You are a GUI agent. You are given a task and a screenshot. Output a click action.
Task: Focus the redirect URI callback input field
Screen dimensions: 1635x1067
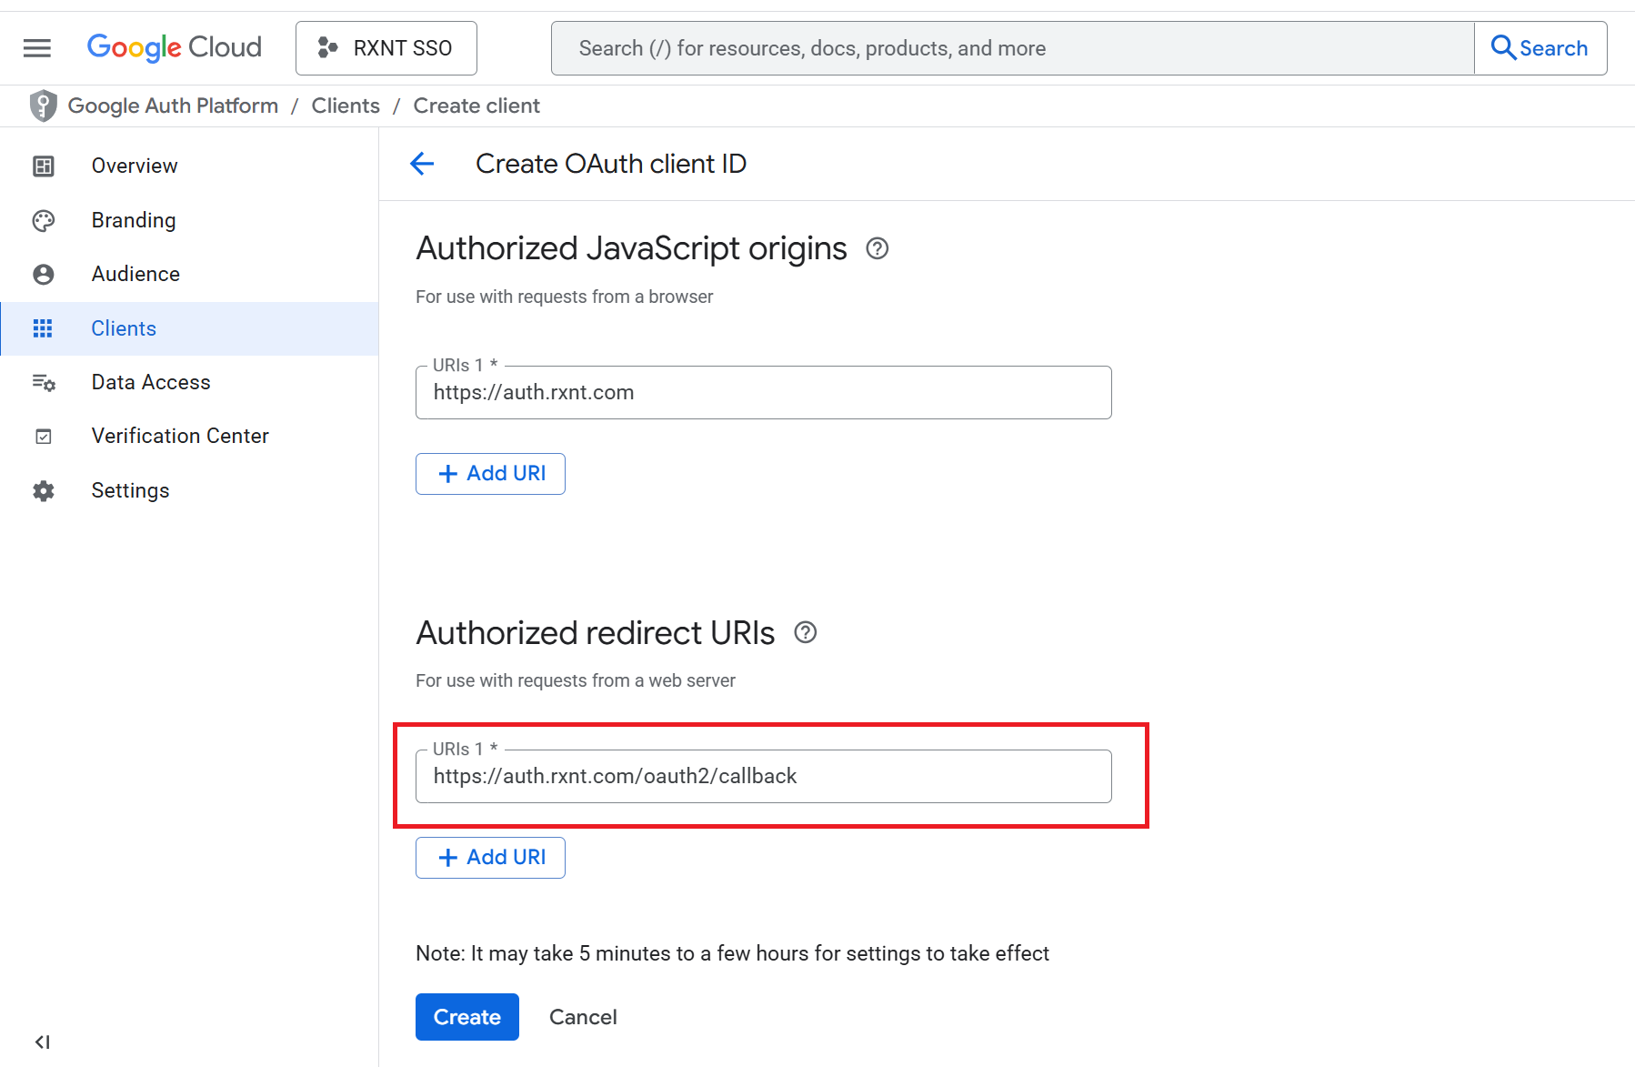(763, 777)
